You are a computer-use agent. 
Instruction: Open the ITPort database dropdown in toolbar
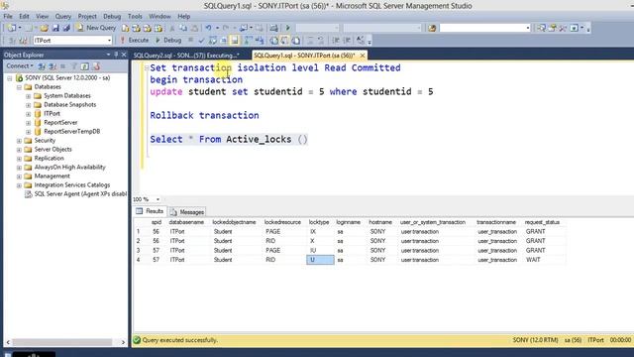[x=109, y=41]
